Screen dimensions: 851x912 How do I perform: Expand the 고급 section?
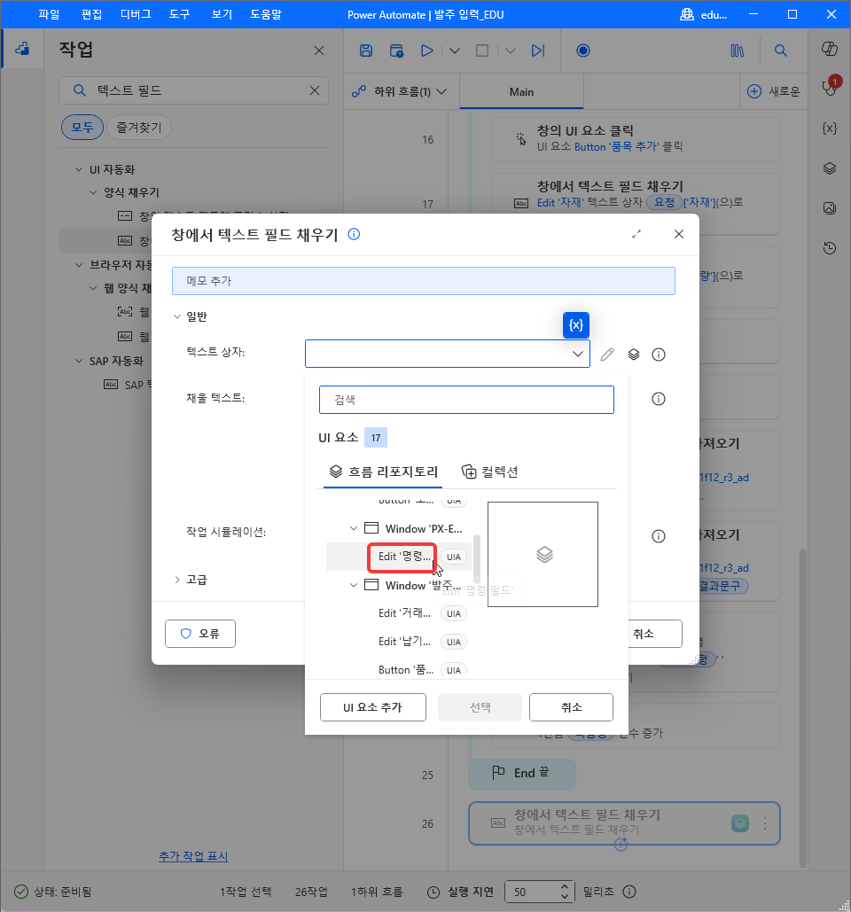(177, 580)
